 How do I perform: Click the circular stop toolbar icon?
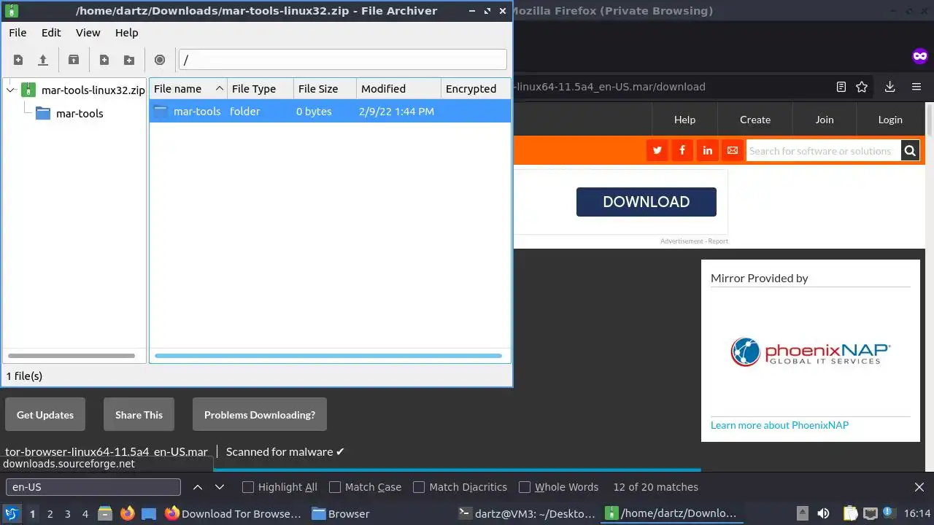160,60
